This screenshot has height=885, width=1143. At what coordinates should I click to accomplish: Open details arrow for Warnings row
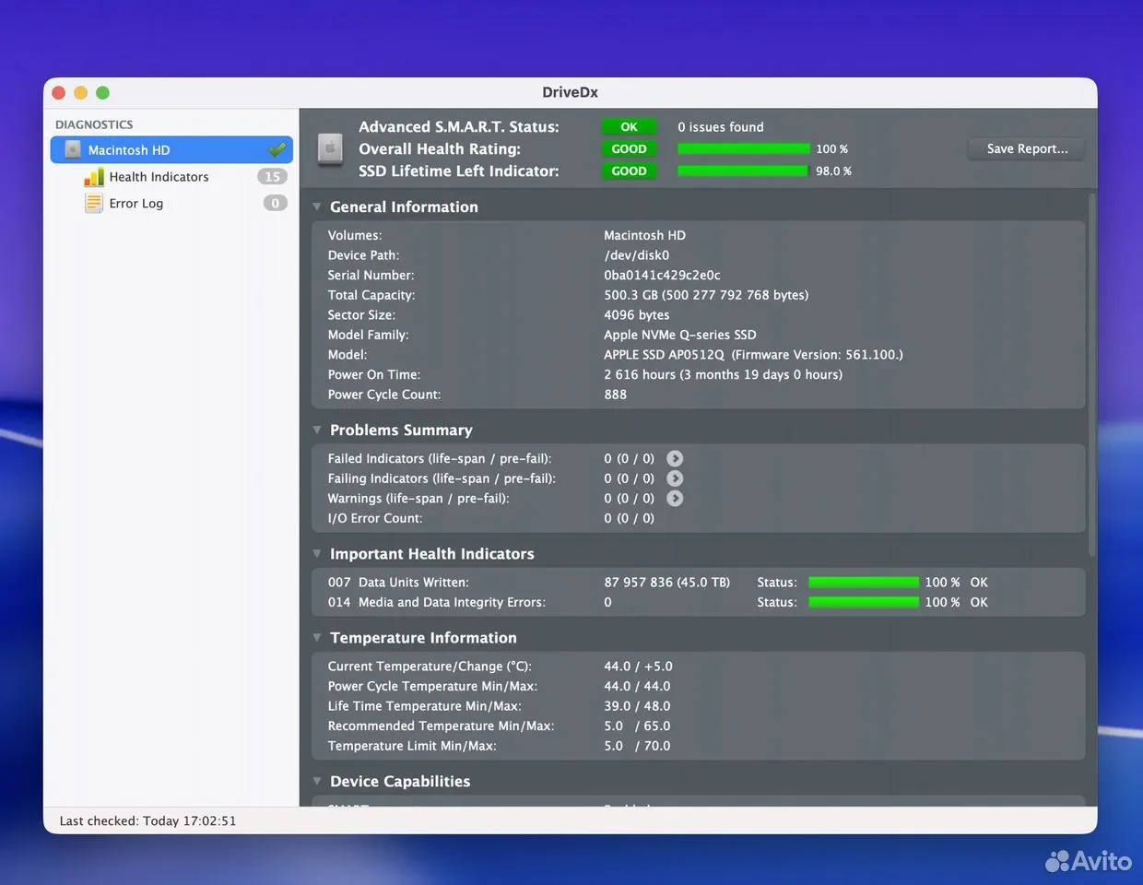[x=675, y=499]
